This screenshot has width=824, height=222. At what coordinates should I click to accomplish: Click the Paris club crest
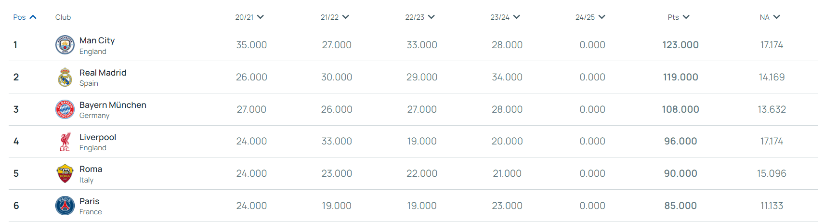pos(65,206)
